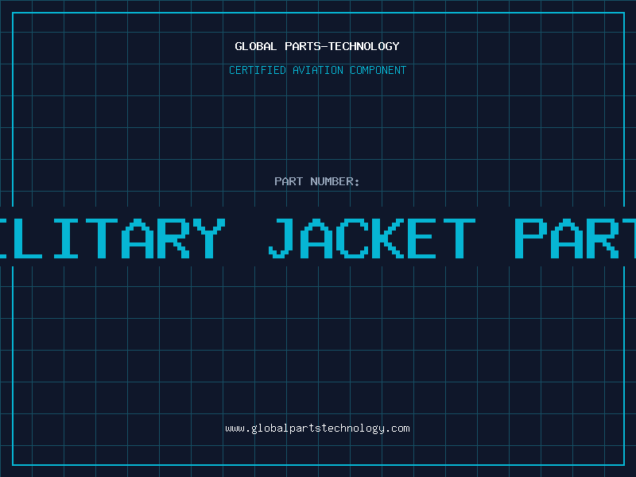636x477 pixels.
Task: Click the small PART word in the label
Action: (289, 181)
